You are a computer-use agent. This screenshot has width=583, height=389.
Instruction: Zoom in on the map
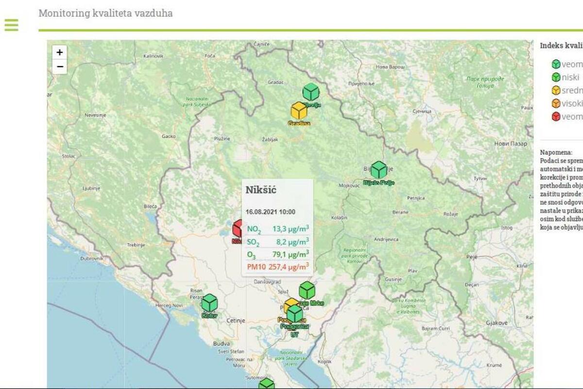[59, 53]
